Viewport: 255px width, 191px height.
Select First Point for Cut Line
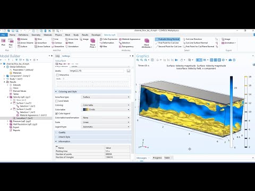(167, 43)
